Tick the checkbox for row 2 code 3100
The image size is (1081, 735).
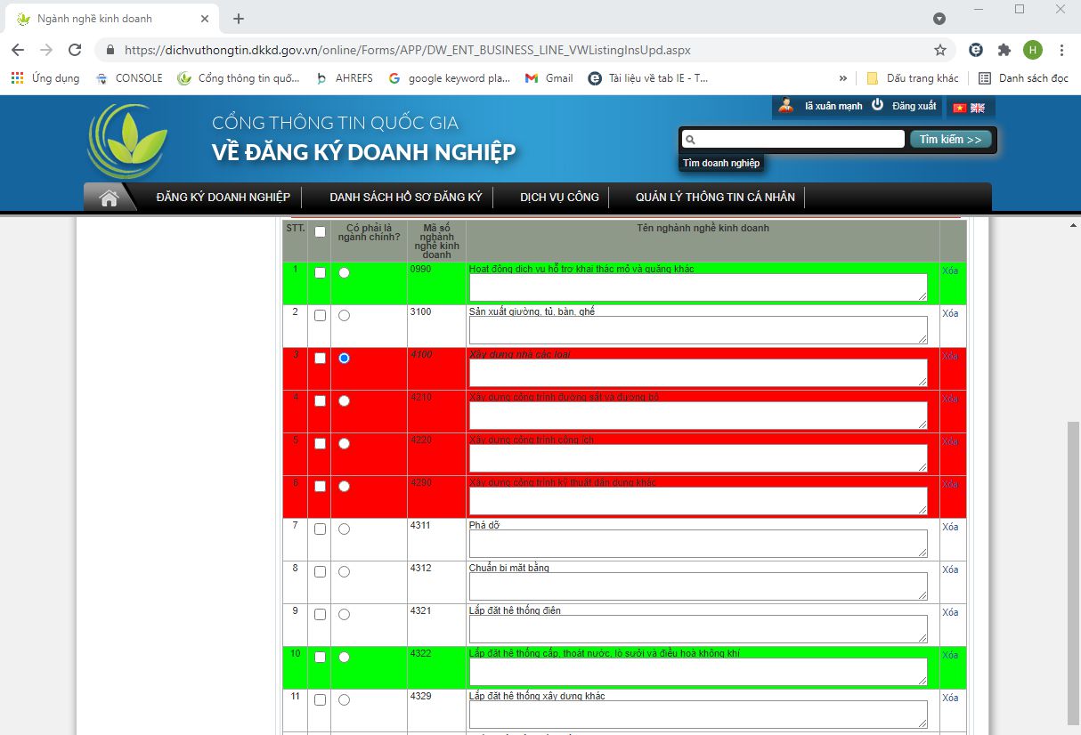click(321, 315)
